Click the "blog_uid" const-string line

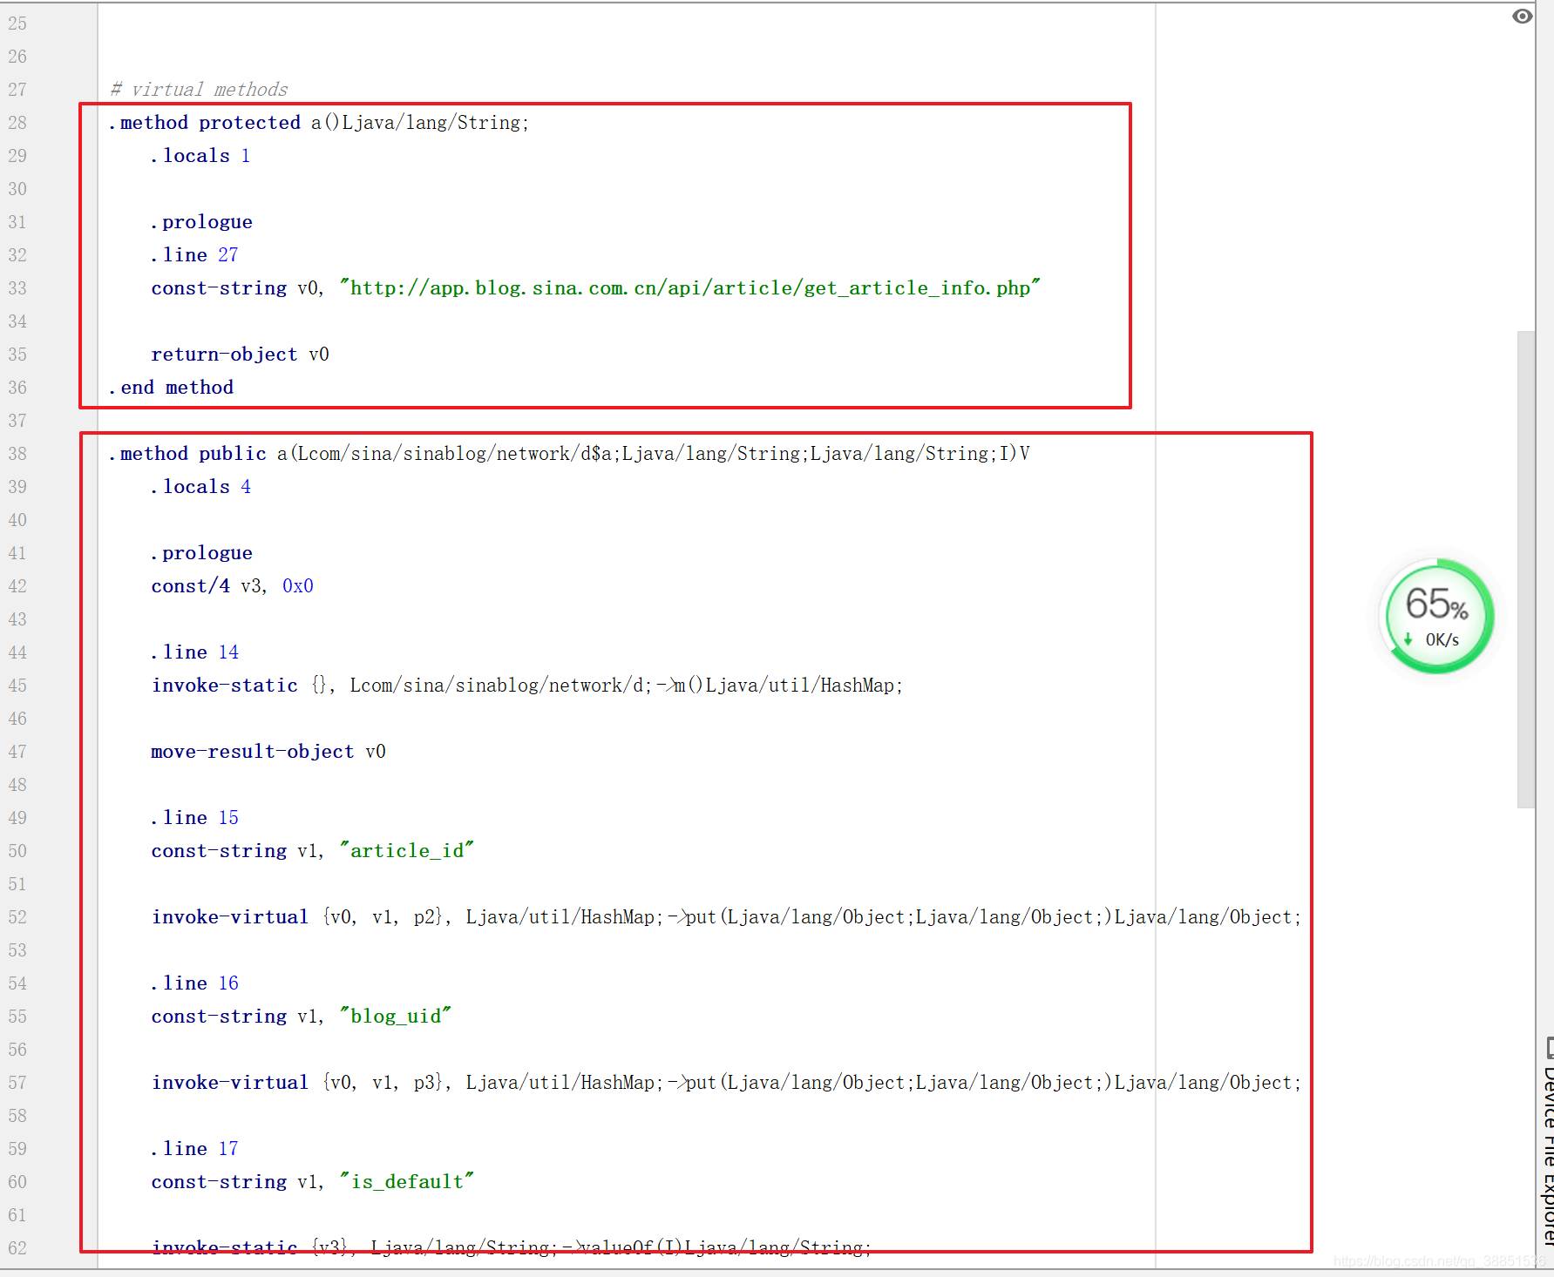coord(302,1017)
